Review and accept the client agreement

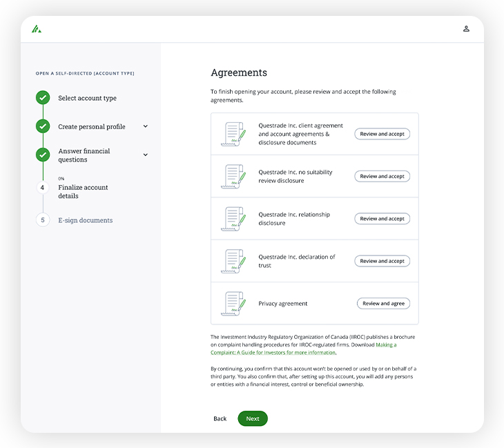click(382, 134)
